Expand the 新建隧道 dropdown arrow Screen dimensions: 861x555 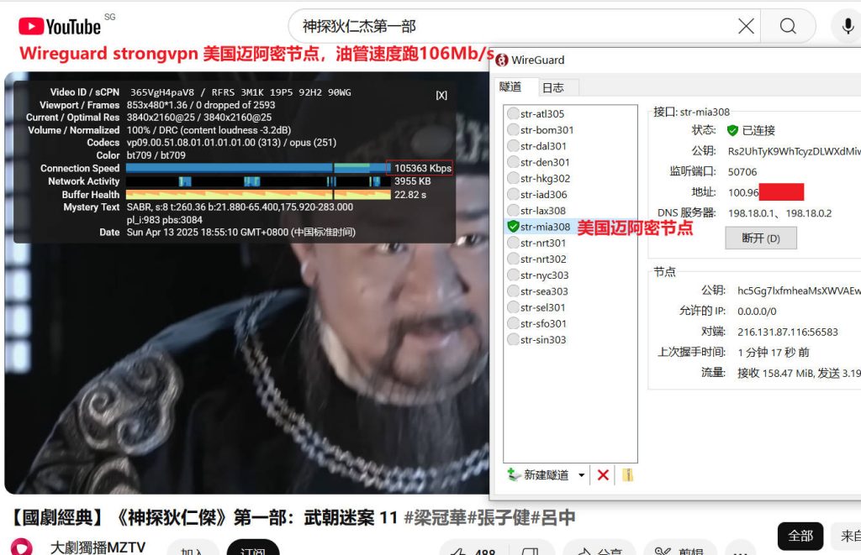[581, 475]
